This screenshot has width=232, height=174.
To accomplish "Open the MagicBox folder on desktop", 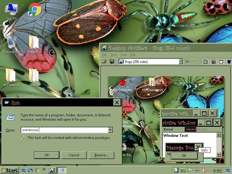I will point(35,45).
